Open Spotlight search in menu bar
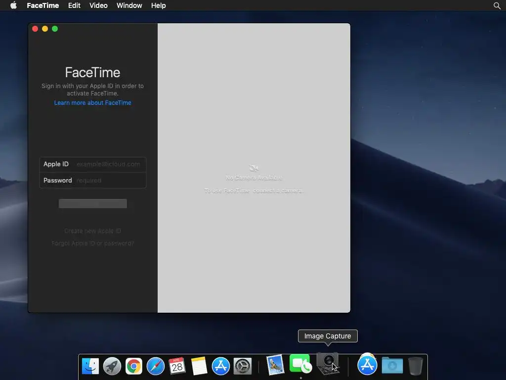Screen dimensions: 506x380 click(x=497, y=5)
